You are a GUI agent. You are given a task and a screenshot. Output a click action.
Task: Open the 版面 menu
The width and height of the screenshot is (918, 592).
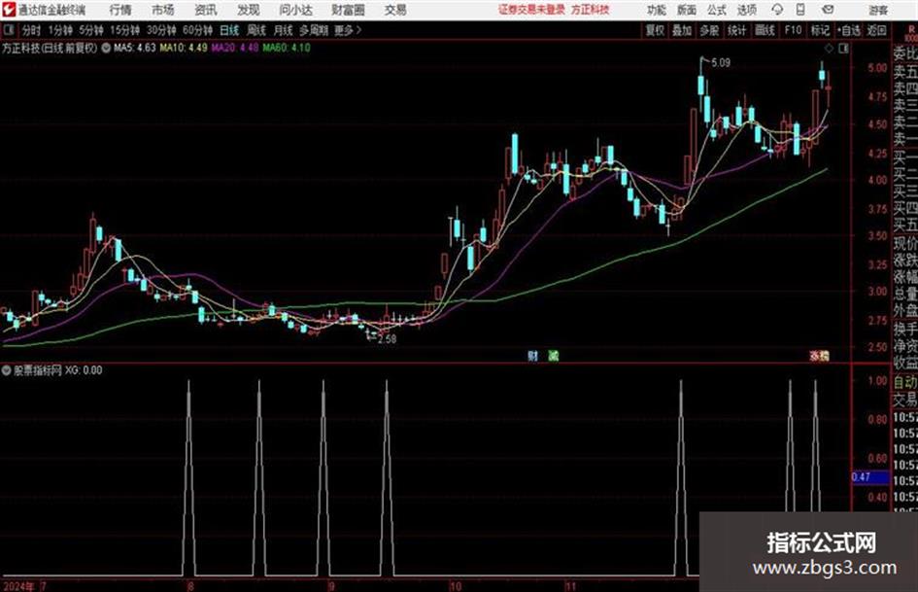click(686, 10)
